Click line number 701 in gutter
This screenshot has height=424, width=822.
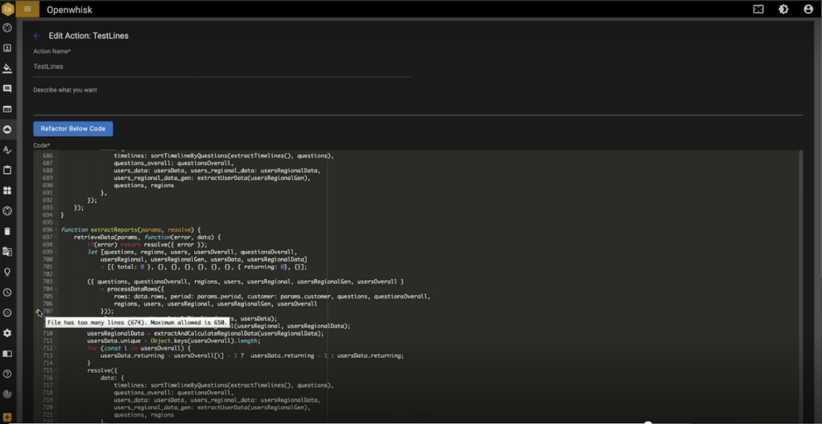tap(47, 267)
